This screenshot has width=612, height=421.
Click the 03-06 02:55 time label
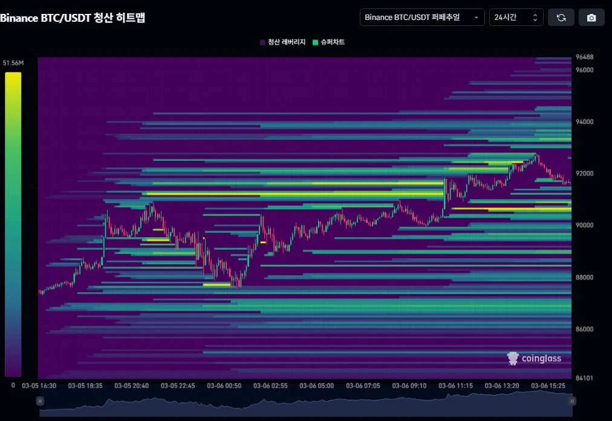(x=270, y=386)
